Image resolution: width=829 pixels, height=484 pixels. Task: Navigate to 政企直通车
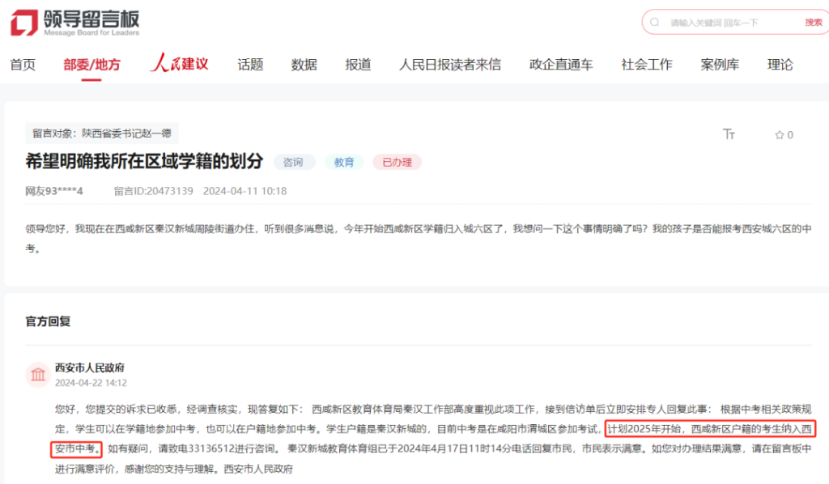click(561, 65)
